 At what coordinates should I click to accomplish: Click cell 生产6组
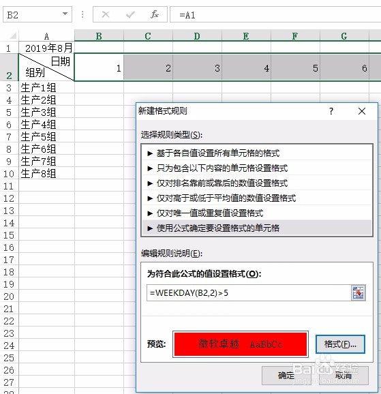coord(47,149)
